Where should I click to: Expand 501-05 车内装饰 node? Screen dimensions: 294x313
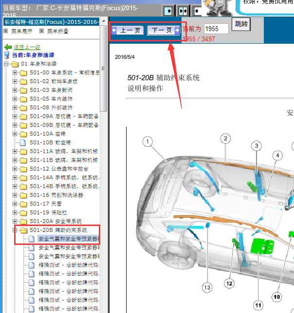pyautogui.click(x=15, y=99)
